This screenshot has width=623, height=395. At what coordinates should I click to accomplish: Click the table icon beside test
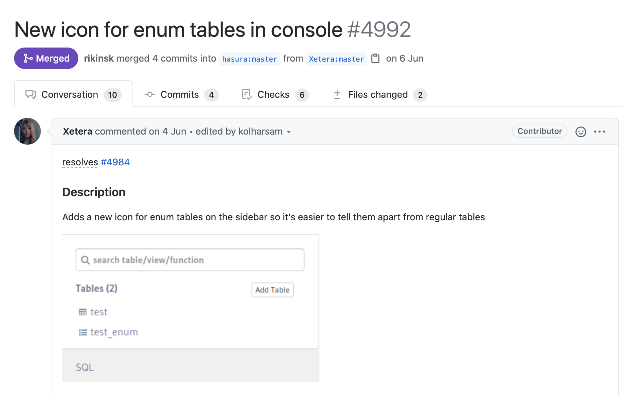83,312
